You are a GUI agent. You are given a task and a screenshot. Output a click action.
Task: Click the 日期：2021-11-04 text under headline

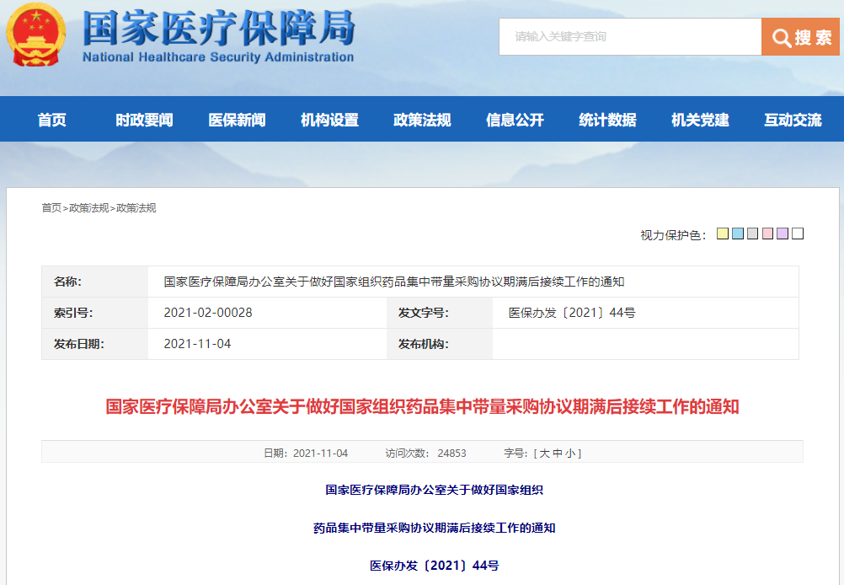(x=306, y=454)
